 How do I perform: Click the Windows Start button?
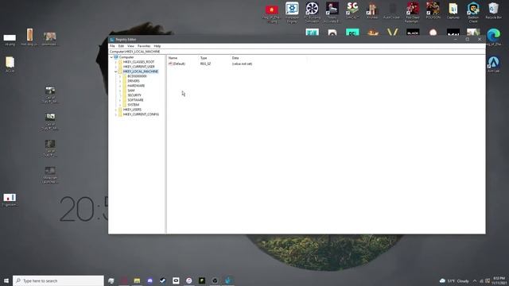pos(6,280)
